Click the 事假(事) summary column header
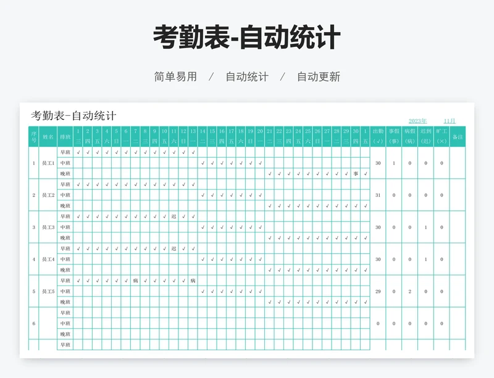Screen dimensions: 494x378 [394, 137]
